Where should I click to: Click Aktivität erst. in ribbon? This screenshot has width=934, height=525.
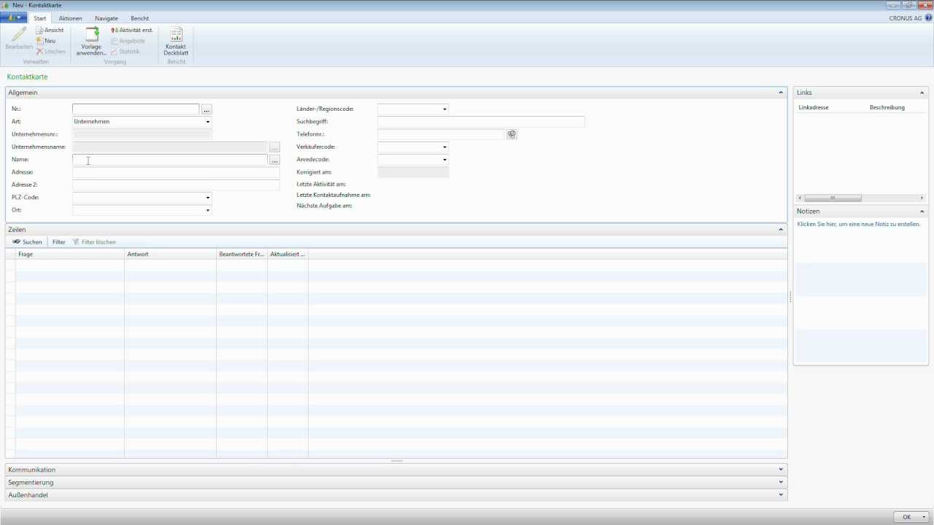(x=132, y=30)
